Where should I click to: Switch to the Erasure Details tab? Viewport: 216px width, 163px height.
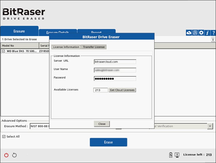click(58, 31)
